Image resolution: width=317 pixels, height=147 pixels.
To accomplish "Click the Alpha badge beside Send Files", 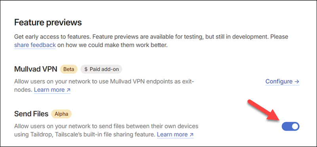I will (x=61, y=114).
